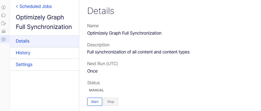
Task: Select the Details tab
Action: click(23, 41)
